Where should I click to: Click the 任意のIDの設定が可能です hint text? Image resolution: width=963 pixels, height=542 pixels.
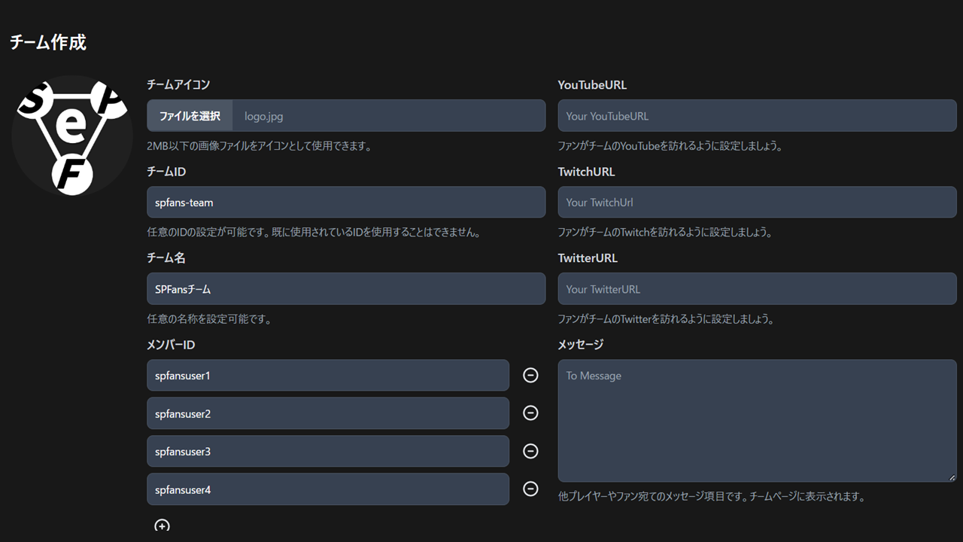[x=314, y=233]
